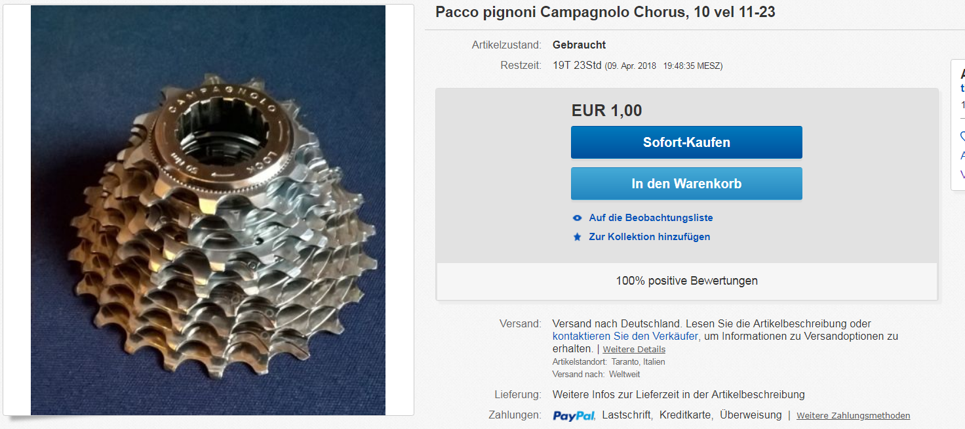Screen dimensions: 965x429
Task: Add item via In den Warenkorb button
Action: click(x=686, y=184)
